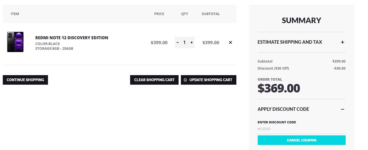Click the Discount ($30 Off) line
The width and height of the screenshot is (368, 150).
tap(273, 68)
